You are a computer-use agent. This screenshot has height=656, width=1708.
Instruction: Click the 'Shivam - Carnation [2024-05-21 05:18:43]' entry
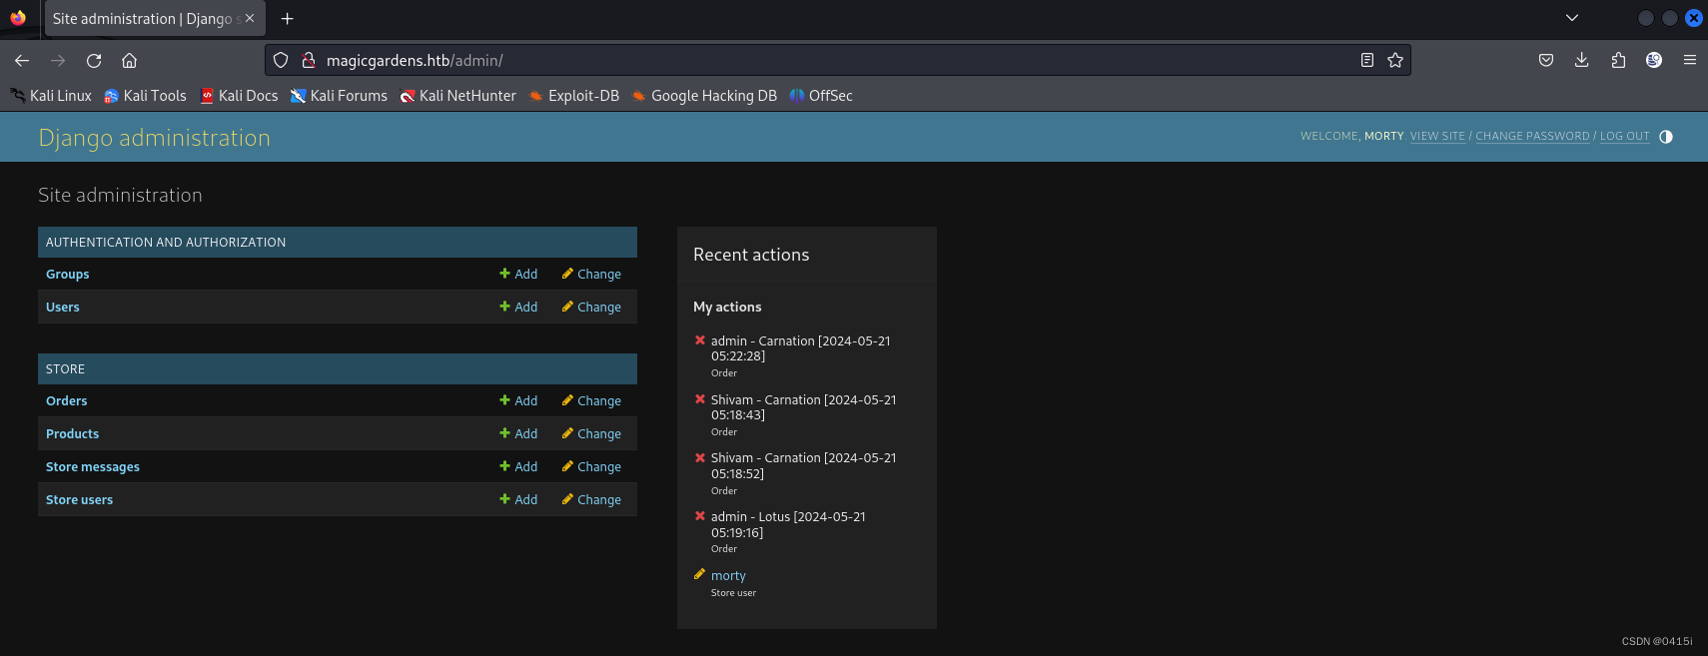(803, 407)
